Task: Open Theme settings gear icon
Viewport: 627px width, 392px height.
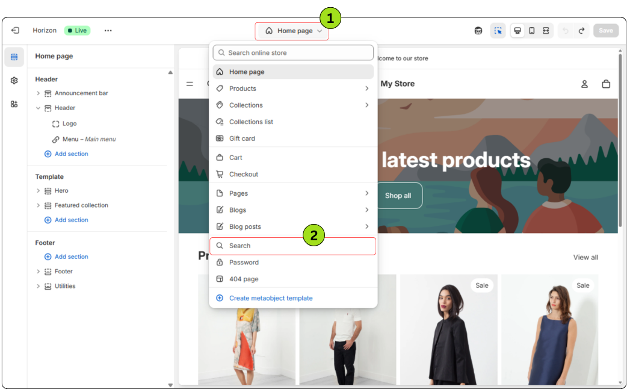Action: coord(14,81)
